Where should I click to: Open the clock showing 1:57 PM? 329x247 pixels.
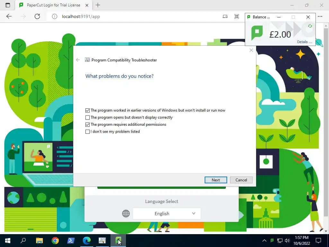(x=302, y=241)
